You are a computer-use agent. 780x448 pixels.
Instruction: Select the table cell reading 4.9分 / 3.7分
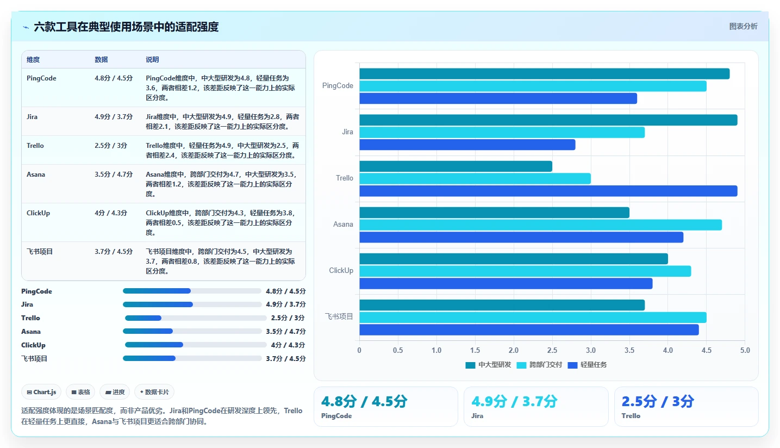(115, 121)
